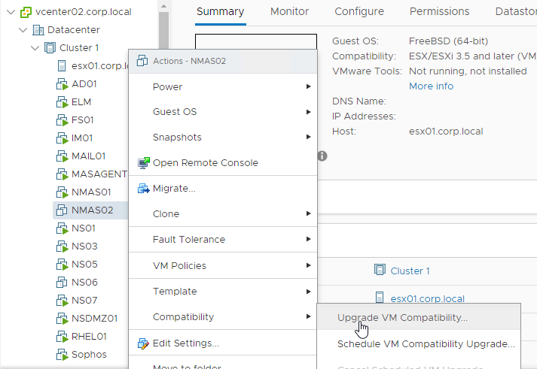Click the MAIL01 VM icon
The image size is (537, 369).
(x=62, y=156)
